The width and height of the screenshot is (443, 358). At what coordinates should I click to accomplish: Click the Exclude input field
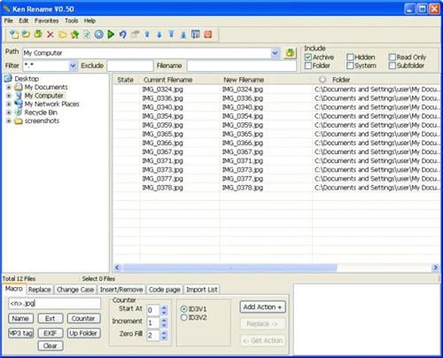[x=130, y=66]
